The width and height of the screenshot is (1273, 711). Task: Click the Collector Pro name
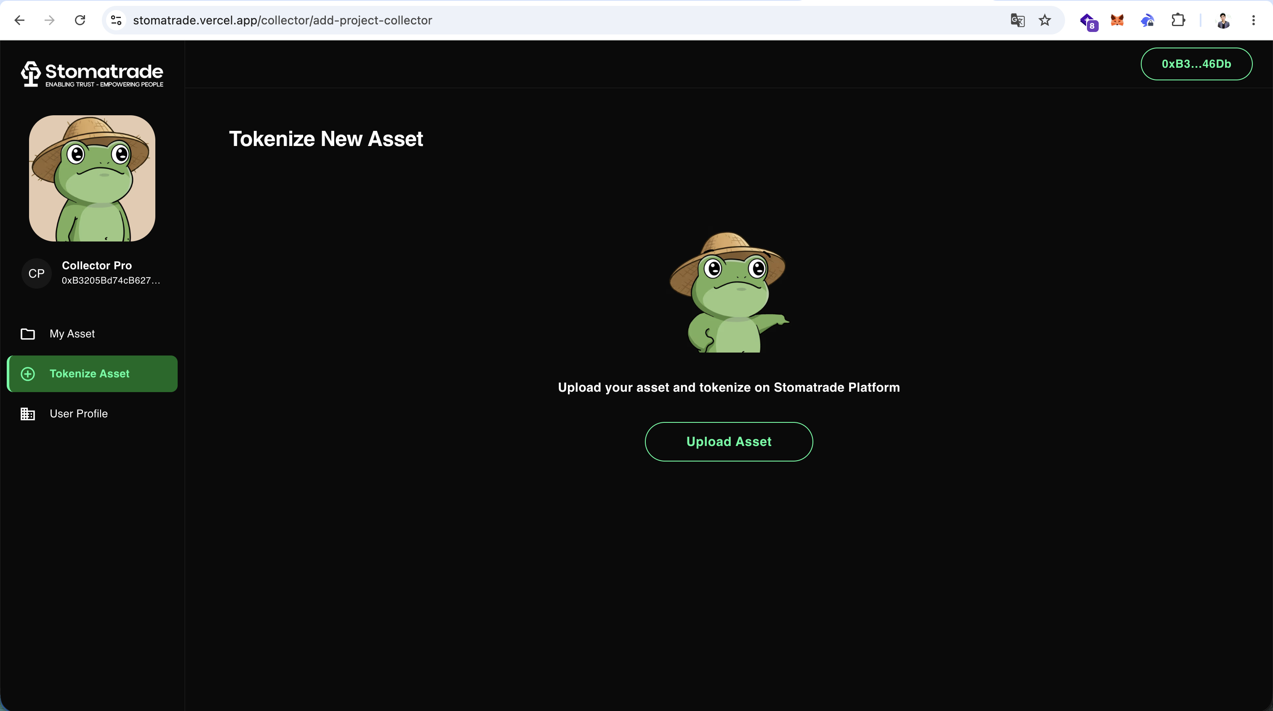tap(97, 265)
